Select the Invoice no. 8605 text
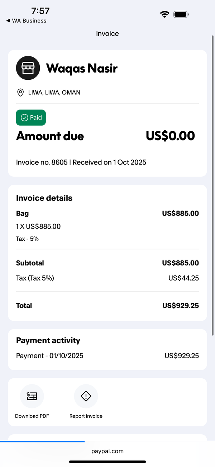The image size is (215, 467). [42, 162]
